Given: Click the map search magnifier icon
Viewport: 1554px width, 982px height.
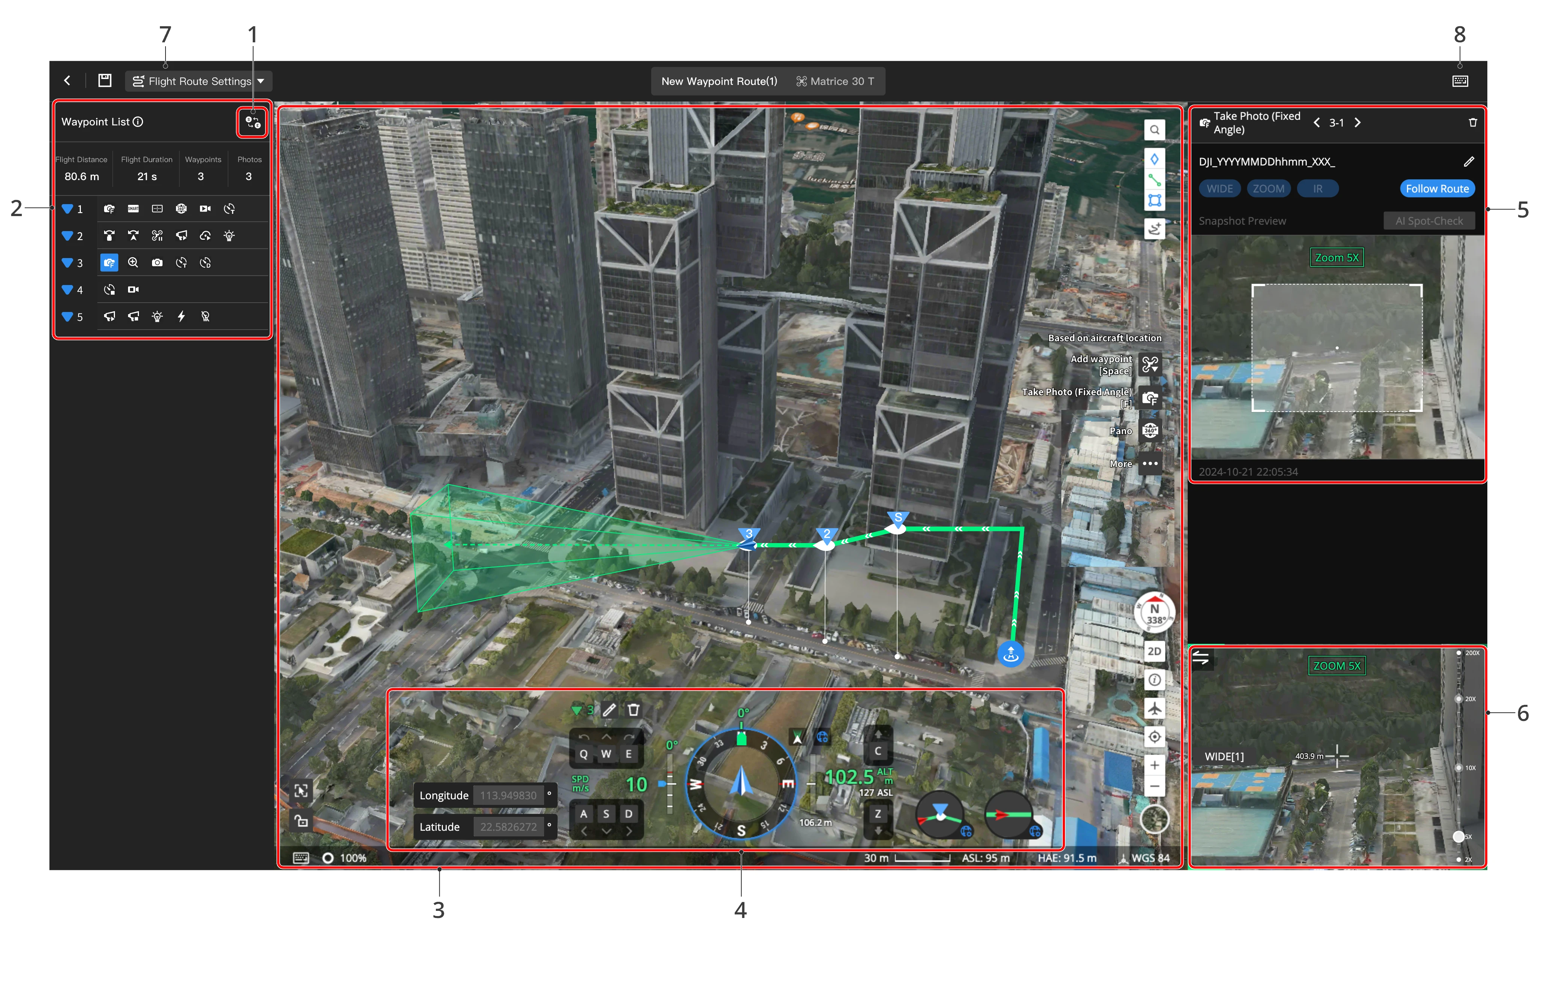Looking at the screenshot, I should pyautogui.click(x=1154, y=130).
